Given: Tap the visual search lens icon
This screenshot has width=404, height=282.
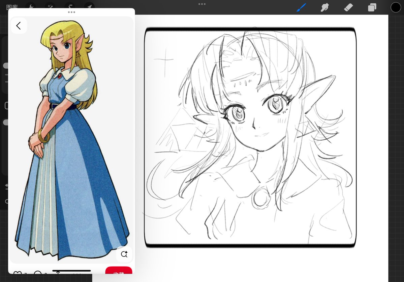Looking at the screenshot, I should [x=124, y=254].
